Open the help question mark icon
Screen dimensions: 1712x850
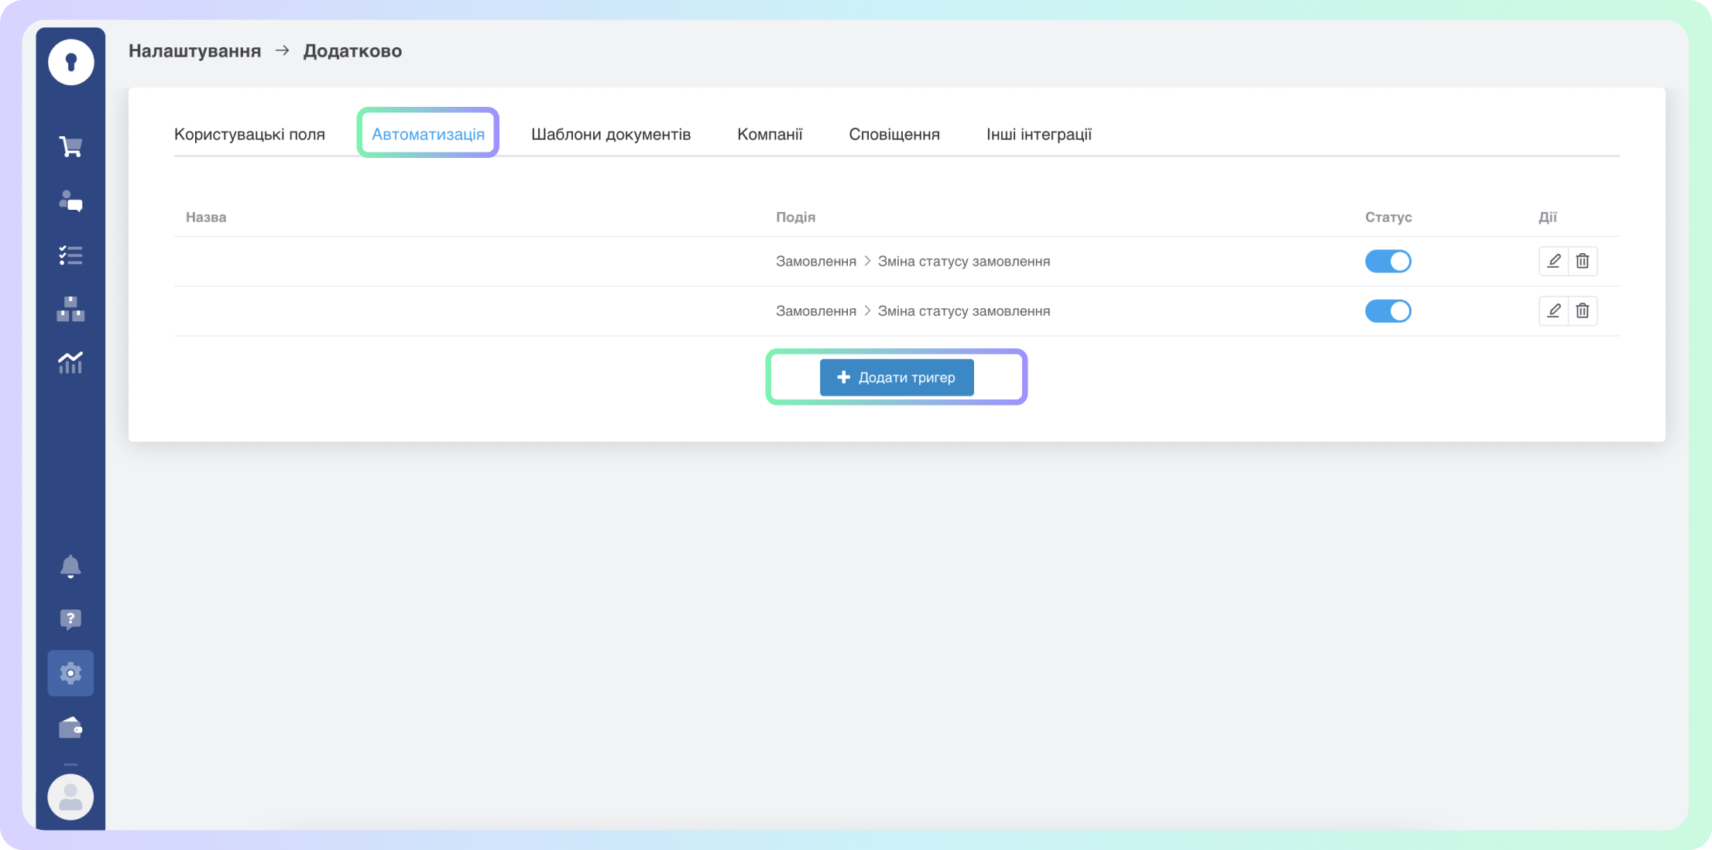click(70, 619)
